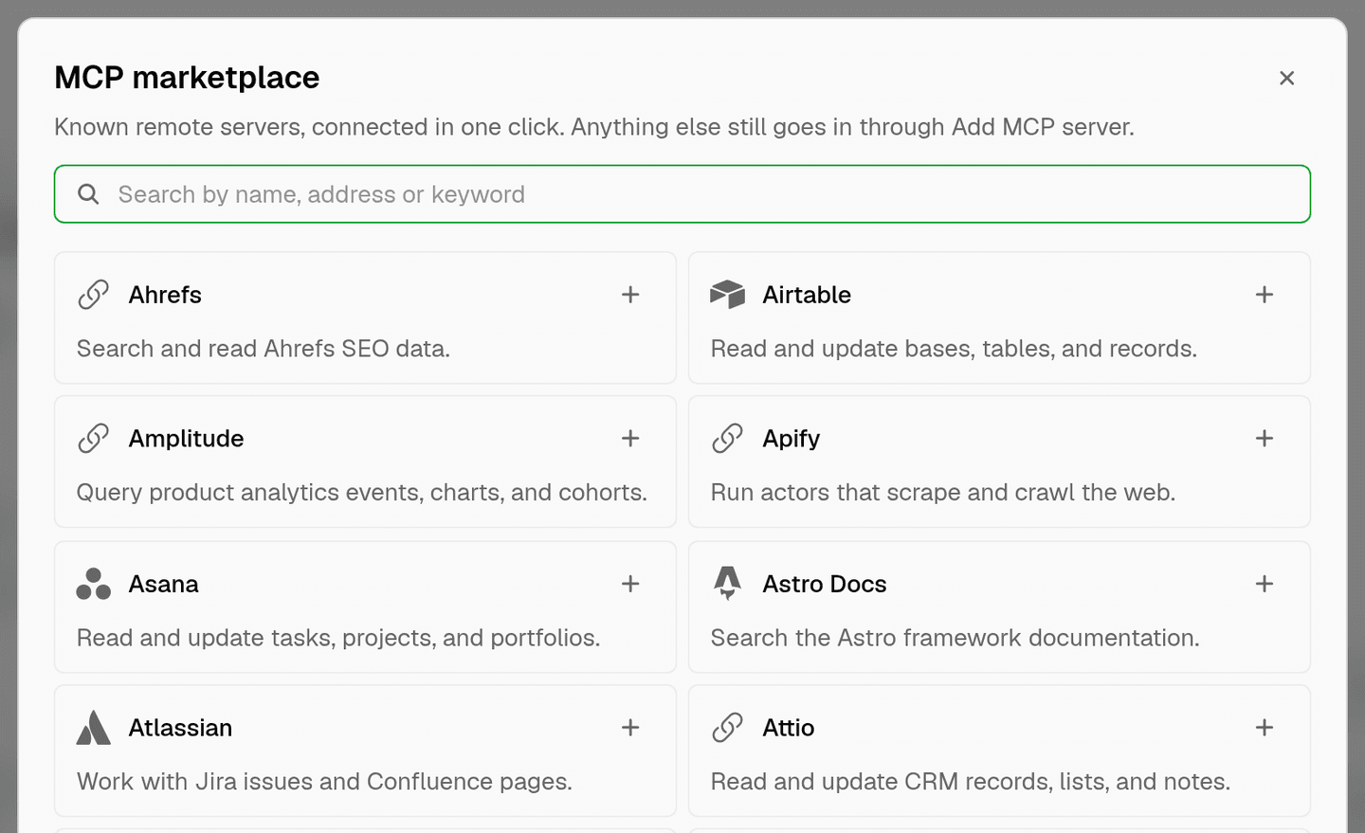Select the Apify title text
The image size is (1365, 833).
tap(792, 439)
